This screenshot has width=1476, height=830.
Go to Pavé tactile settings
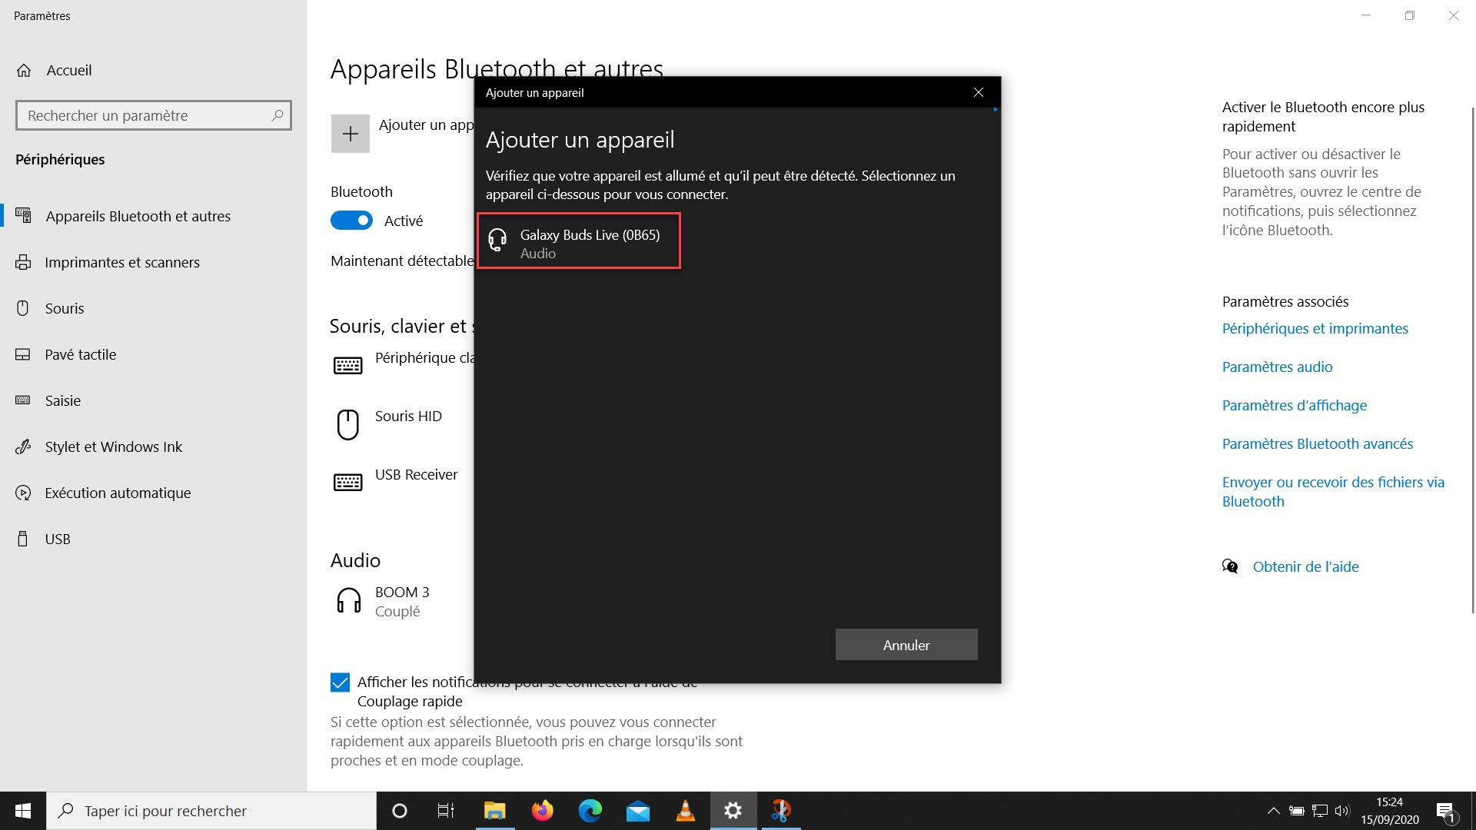80,354
